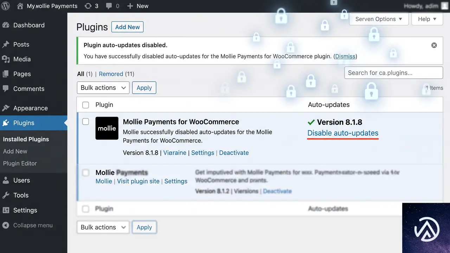Open the Help dropdown tab
Screen dimensions: 450x253
click(427, 19)
